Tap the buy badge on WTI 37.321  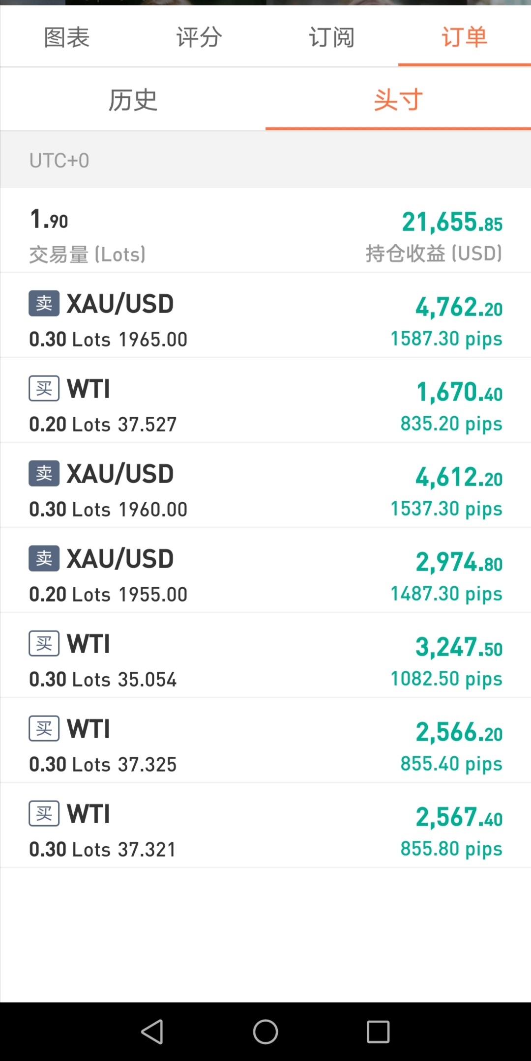(44, 813)
